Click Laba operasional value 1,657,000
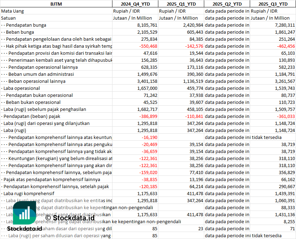The image size is (296, 239). point(147,88)
